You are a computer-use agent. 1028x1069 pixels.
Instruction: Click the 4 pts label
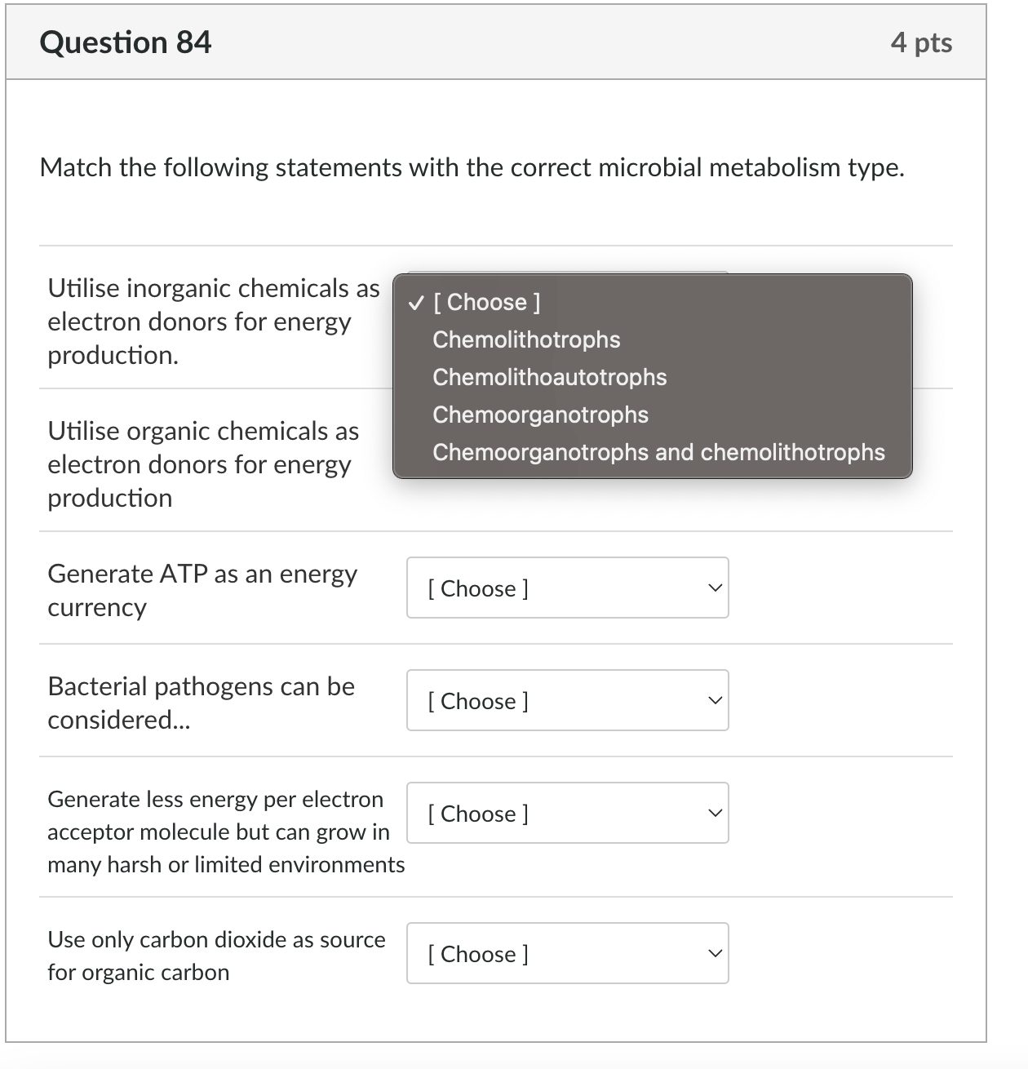[922, 42]
